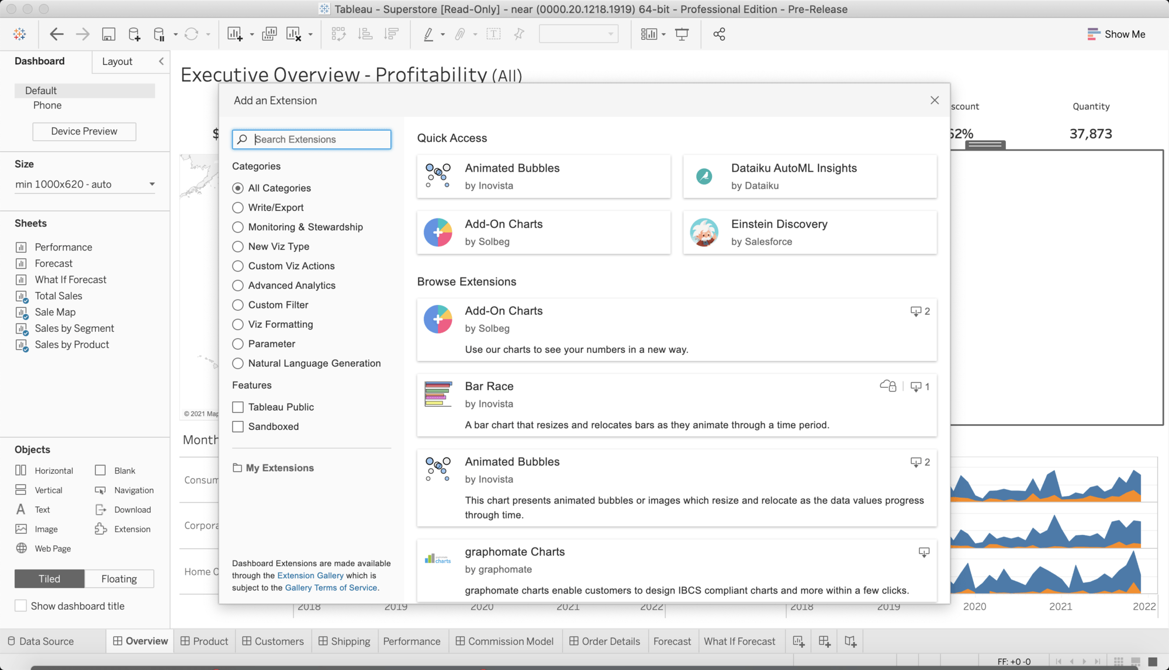This screenshot has height=670, width=1169.
Task: Pick the Web Page object
Action: click(43, 549)
